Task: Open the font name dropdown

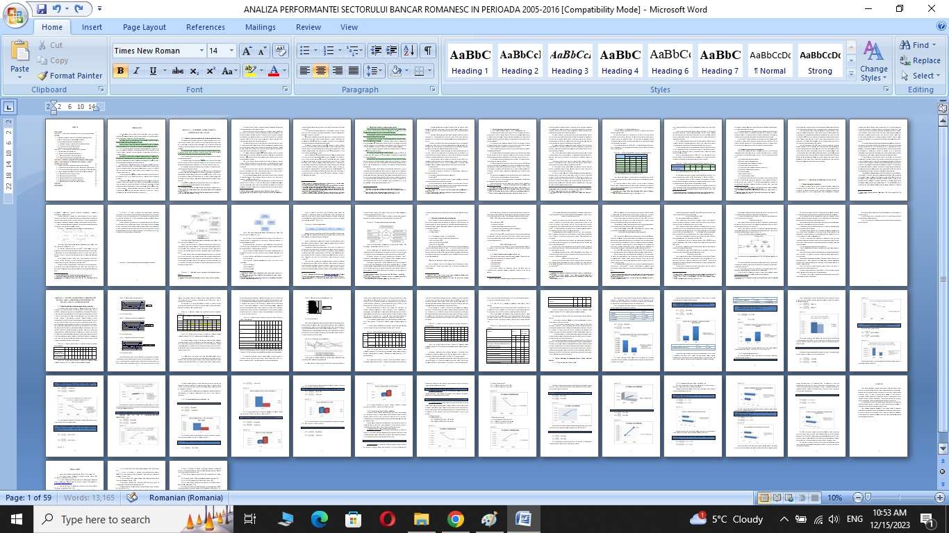Action: point(201,51)
